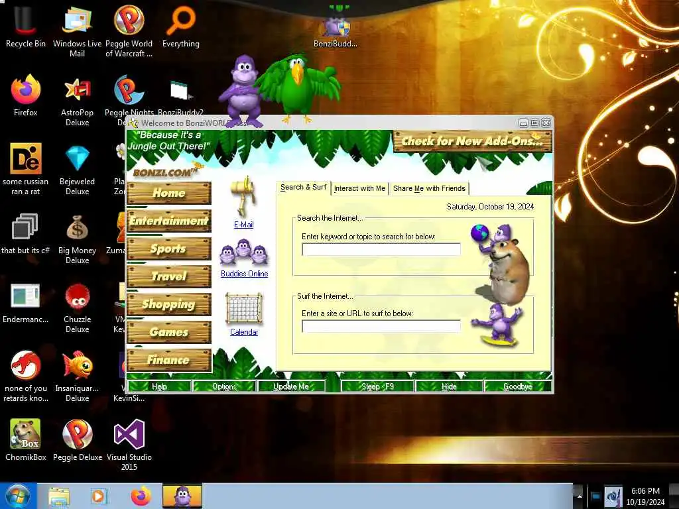Open the Share Me with Friends tab
The image size is (679, 509).
click(429, 188)
